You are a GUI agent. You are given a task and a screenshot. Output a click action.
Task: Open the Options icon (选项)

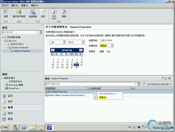point(43,13)
